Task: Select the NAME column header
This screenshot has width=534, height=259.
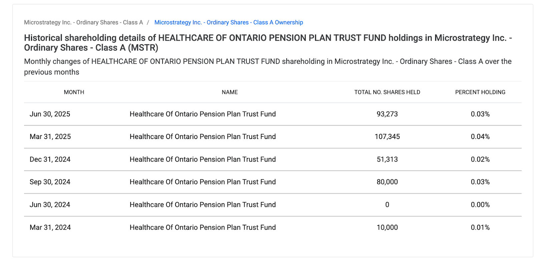Action: pos(230,92)
